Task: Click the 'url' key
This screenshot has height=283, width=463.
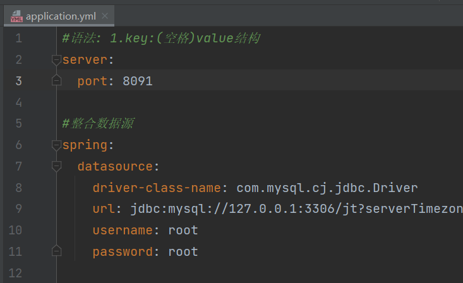Action: (x=104, y=209)
